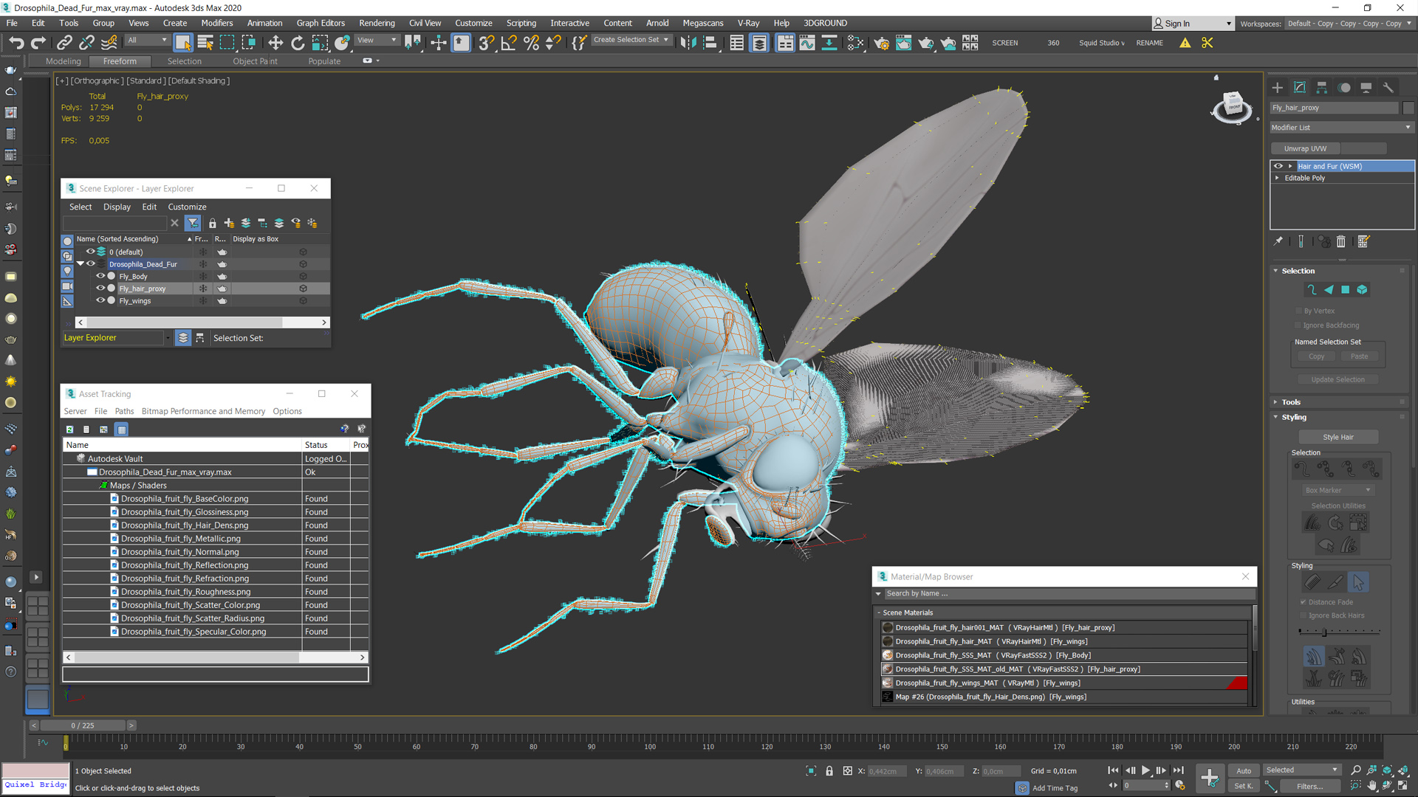Viewport: 1418px width, 797px height.
Task: Open the Rendered Frame Window icon
Action: (x=903, y=43)
